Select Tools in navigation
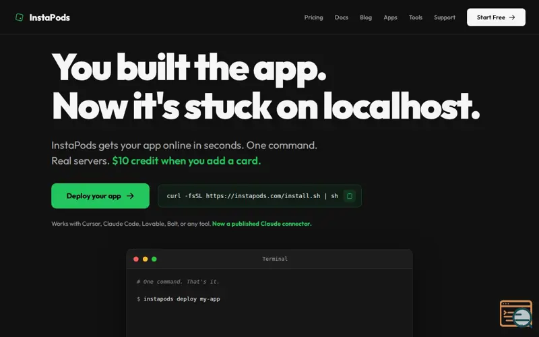 [x=415, y=18]
